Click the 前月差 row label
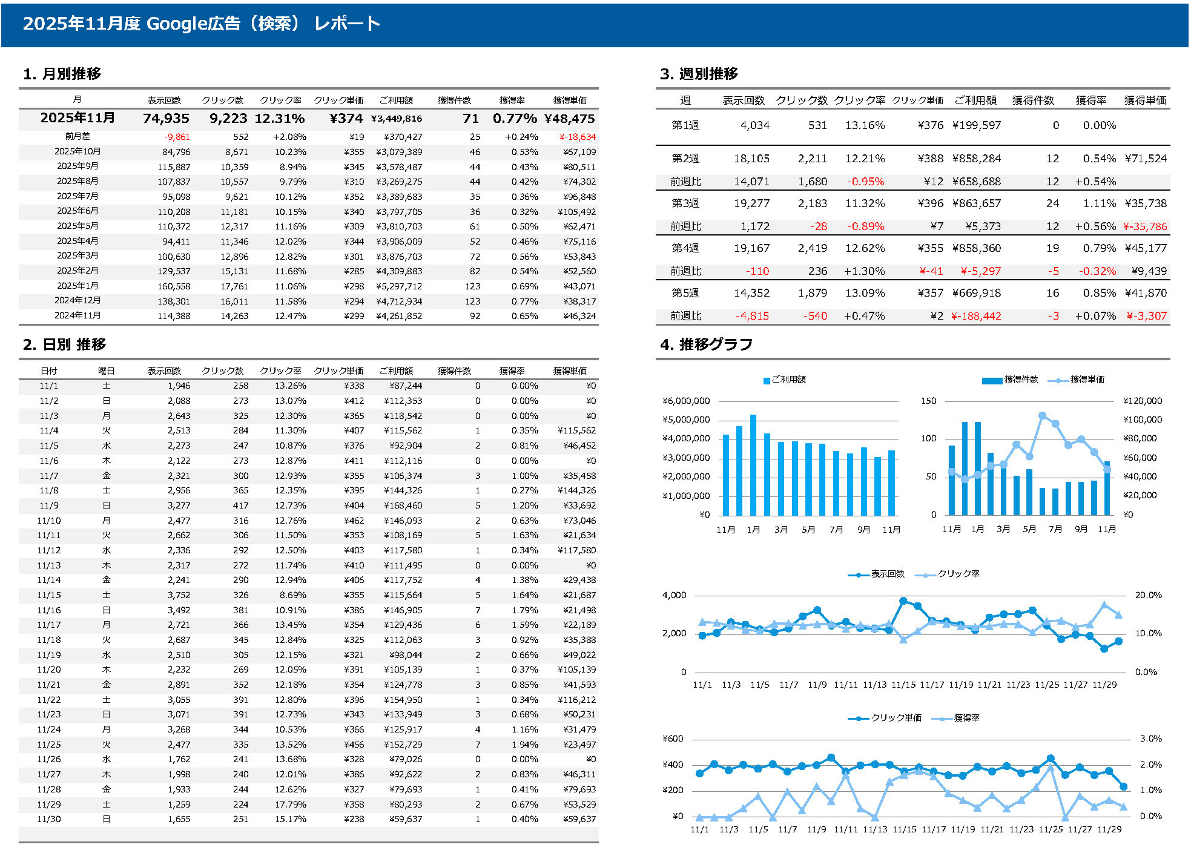Screen dimensions: 1191x859 click(78, 137)
